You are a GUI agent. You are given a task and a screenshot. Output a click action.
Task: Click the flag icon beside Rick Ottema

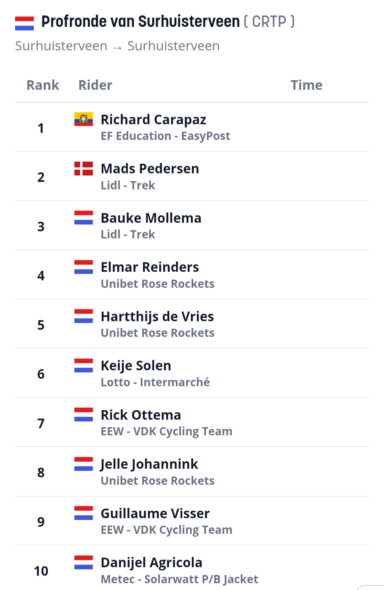pos(84,415)
